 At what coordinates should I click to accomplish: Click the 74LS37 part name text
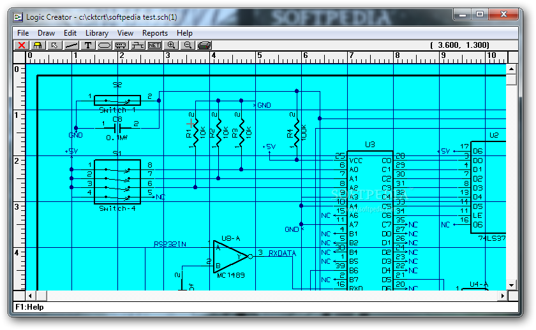coord(492,238)
